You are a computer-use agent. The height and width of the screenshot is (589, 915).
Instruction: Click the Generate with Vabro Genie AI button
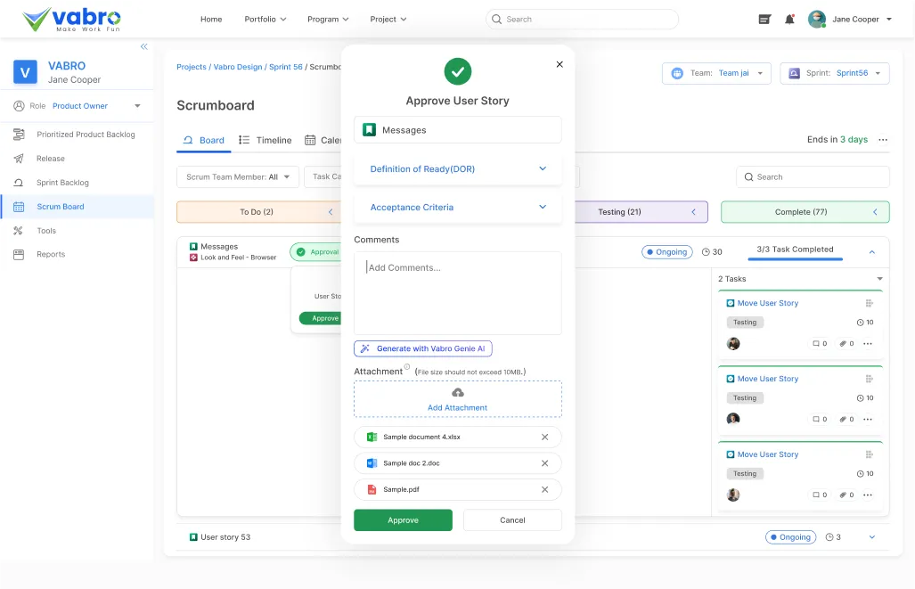422,348
